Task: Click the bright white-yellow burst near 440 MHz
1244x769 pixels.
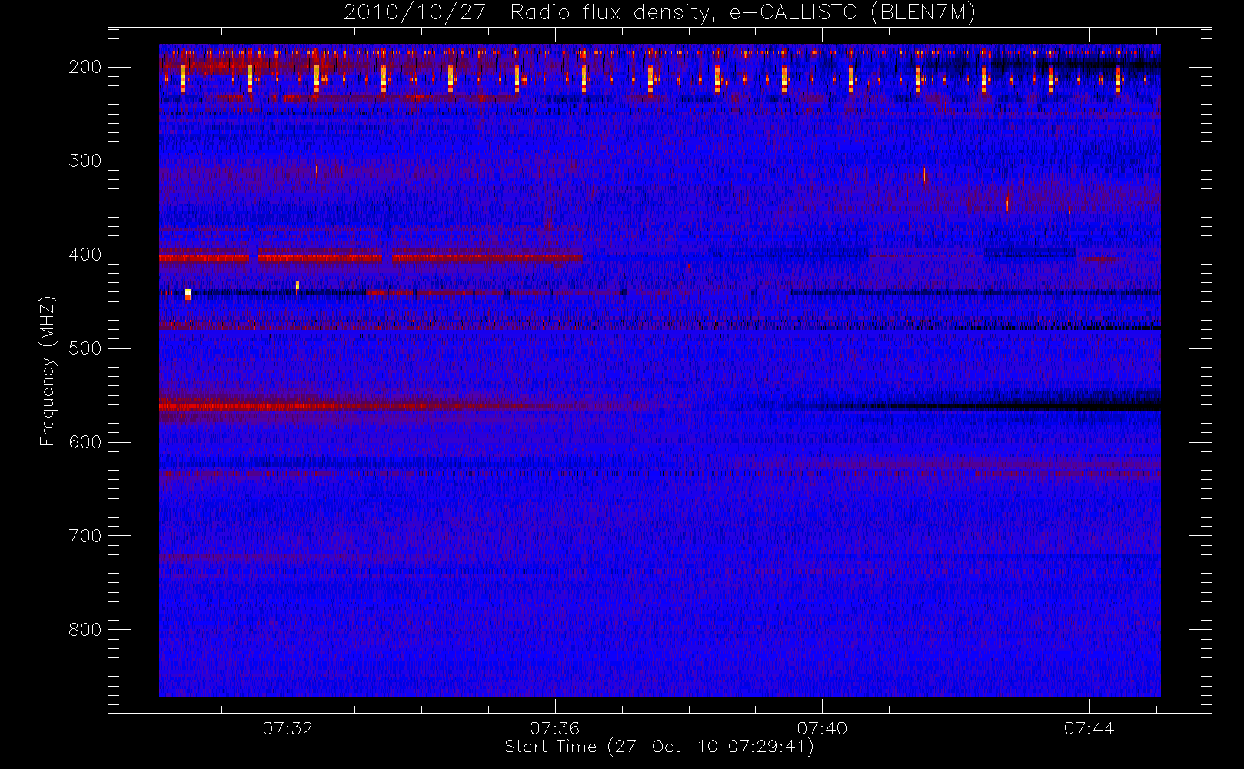Action: (x=188, y=293)
